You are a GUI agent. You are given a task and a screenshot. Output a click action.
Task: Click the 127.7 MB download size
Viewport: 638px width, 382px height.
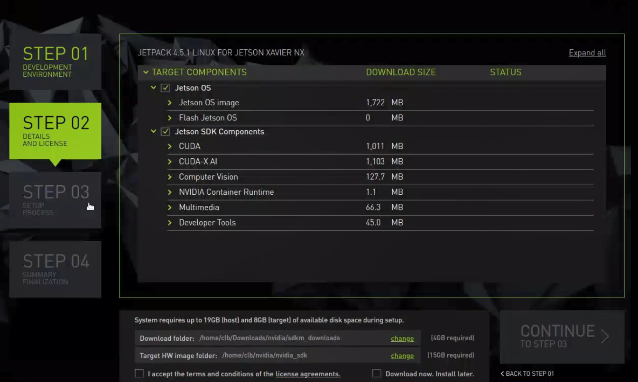click(x=384, y=177)
